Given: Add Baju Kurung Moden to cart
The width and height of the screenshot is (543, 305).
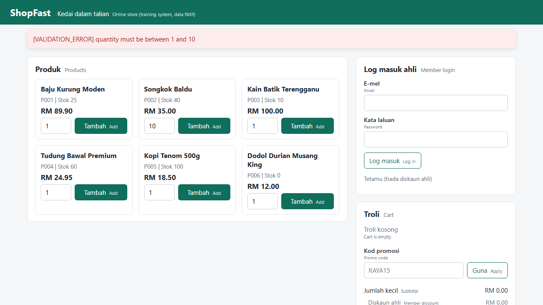Looking at the screenshot, I should (x=101, y=126).
